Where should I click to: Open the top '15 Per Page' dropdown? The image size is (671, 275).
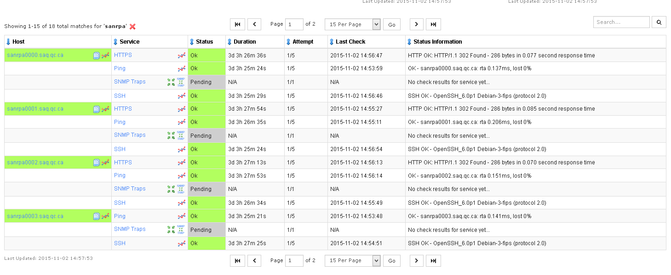click(x=352, y=24)
